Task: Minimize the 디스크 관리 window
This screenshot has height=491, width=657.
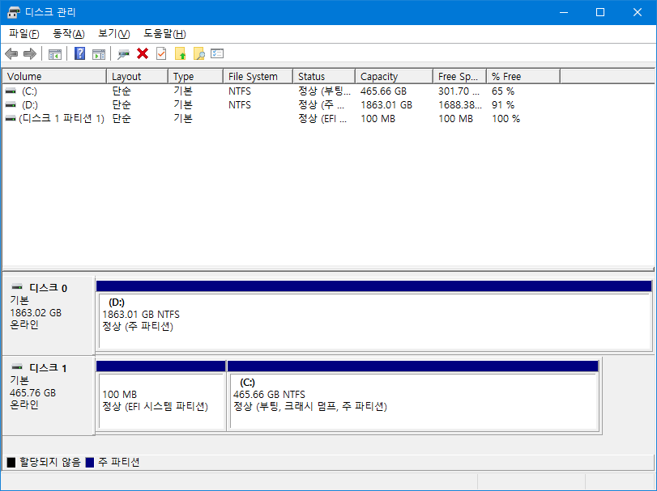Action: click(564, 12)
